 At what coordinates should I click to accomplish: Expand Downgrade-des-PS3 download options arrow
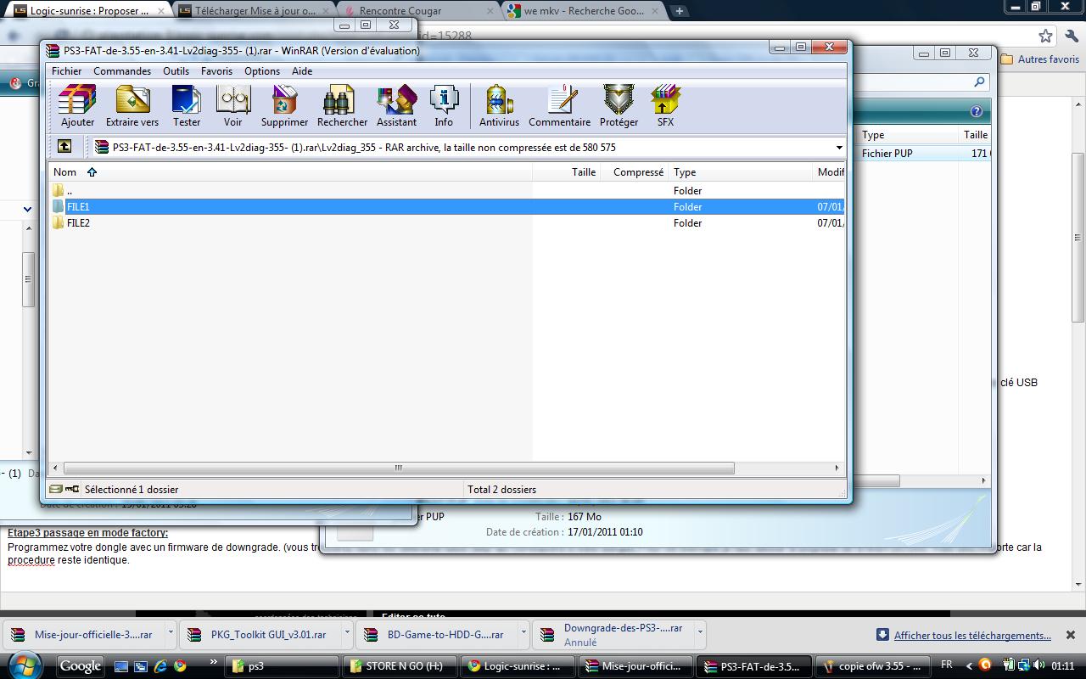point(700,632)
